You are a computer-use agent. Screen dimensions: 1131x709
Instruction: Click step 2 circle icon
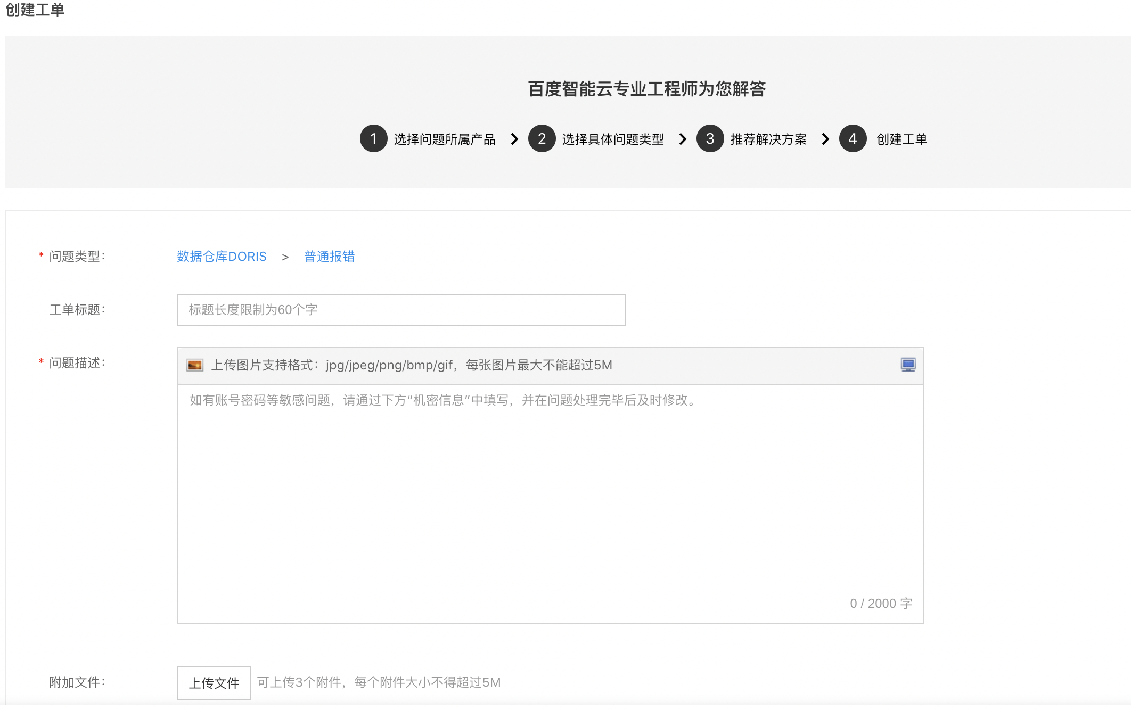tap(542, 139)
